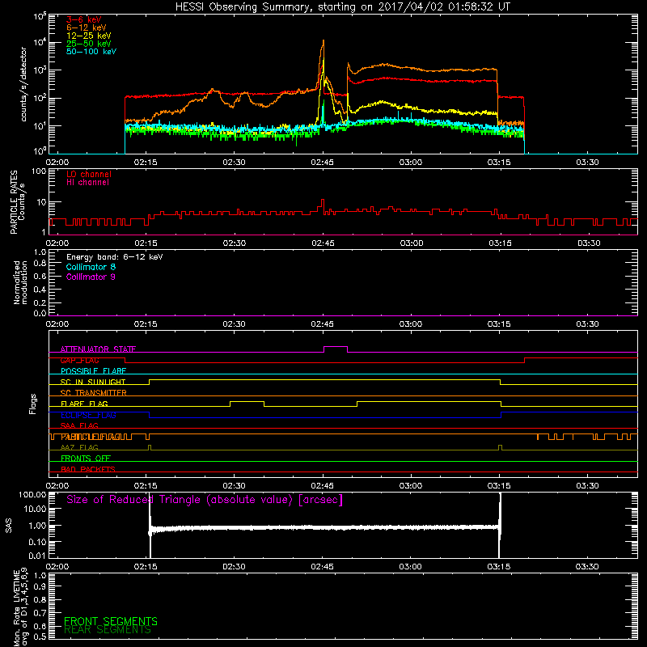Click the REAR SEGMENTS legend text

pyautogui.click(x=108, y=630)
